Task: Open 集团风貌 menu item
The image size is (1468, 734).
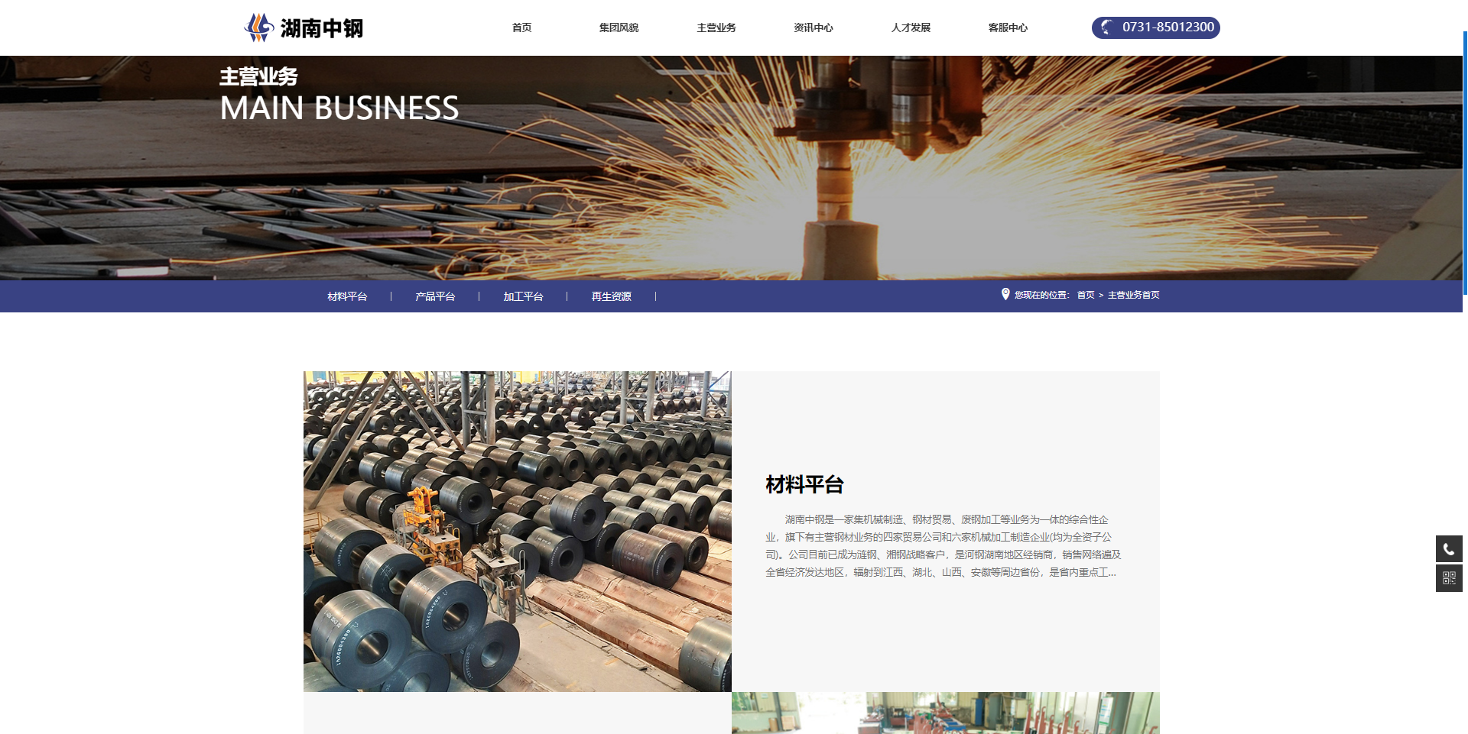Action: coord(619,27)
